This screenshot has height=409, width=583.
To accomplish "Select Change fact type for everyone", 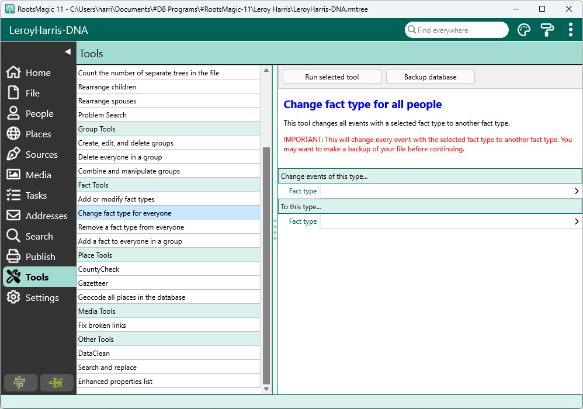I will click(168, 213).
